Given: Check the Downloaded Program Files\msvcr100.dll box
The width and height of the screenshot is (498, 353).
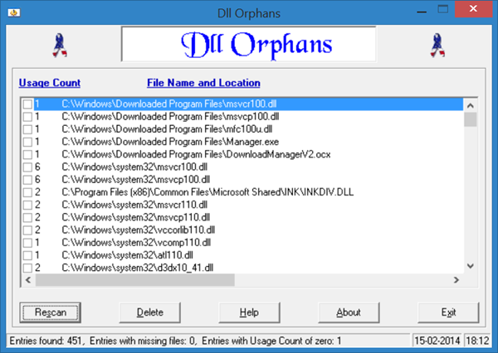Looking at the screenshot, I should click(27, 104).
